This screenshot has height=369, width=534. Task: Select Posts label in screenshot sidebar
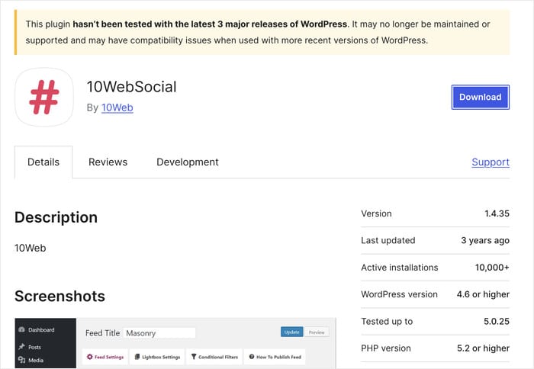[35, 347]
